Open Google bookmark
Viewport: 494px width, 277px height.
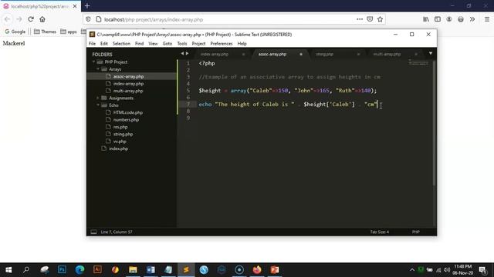coord(15,32)
